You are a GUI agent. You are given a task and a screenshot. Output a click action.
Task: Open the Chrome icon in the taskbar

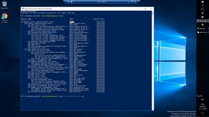[x=202, y=25]
